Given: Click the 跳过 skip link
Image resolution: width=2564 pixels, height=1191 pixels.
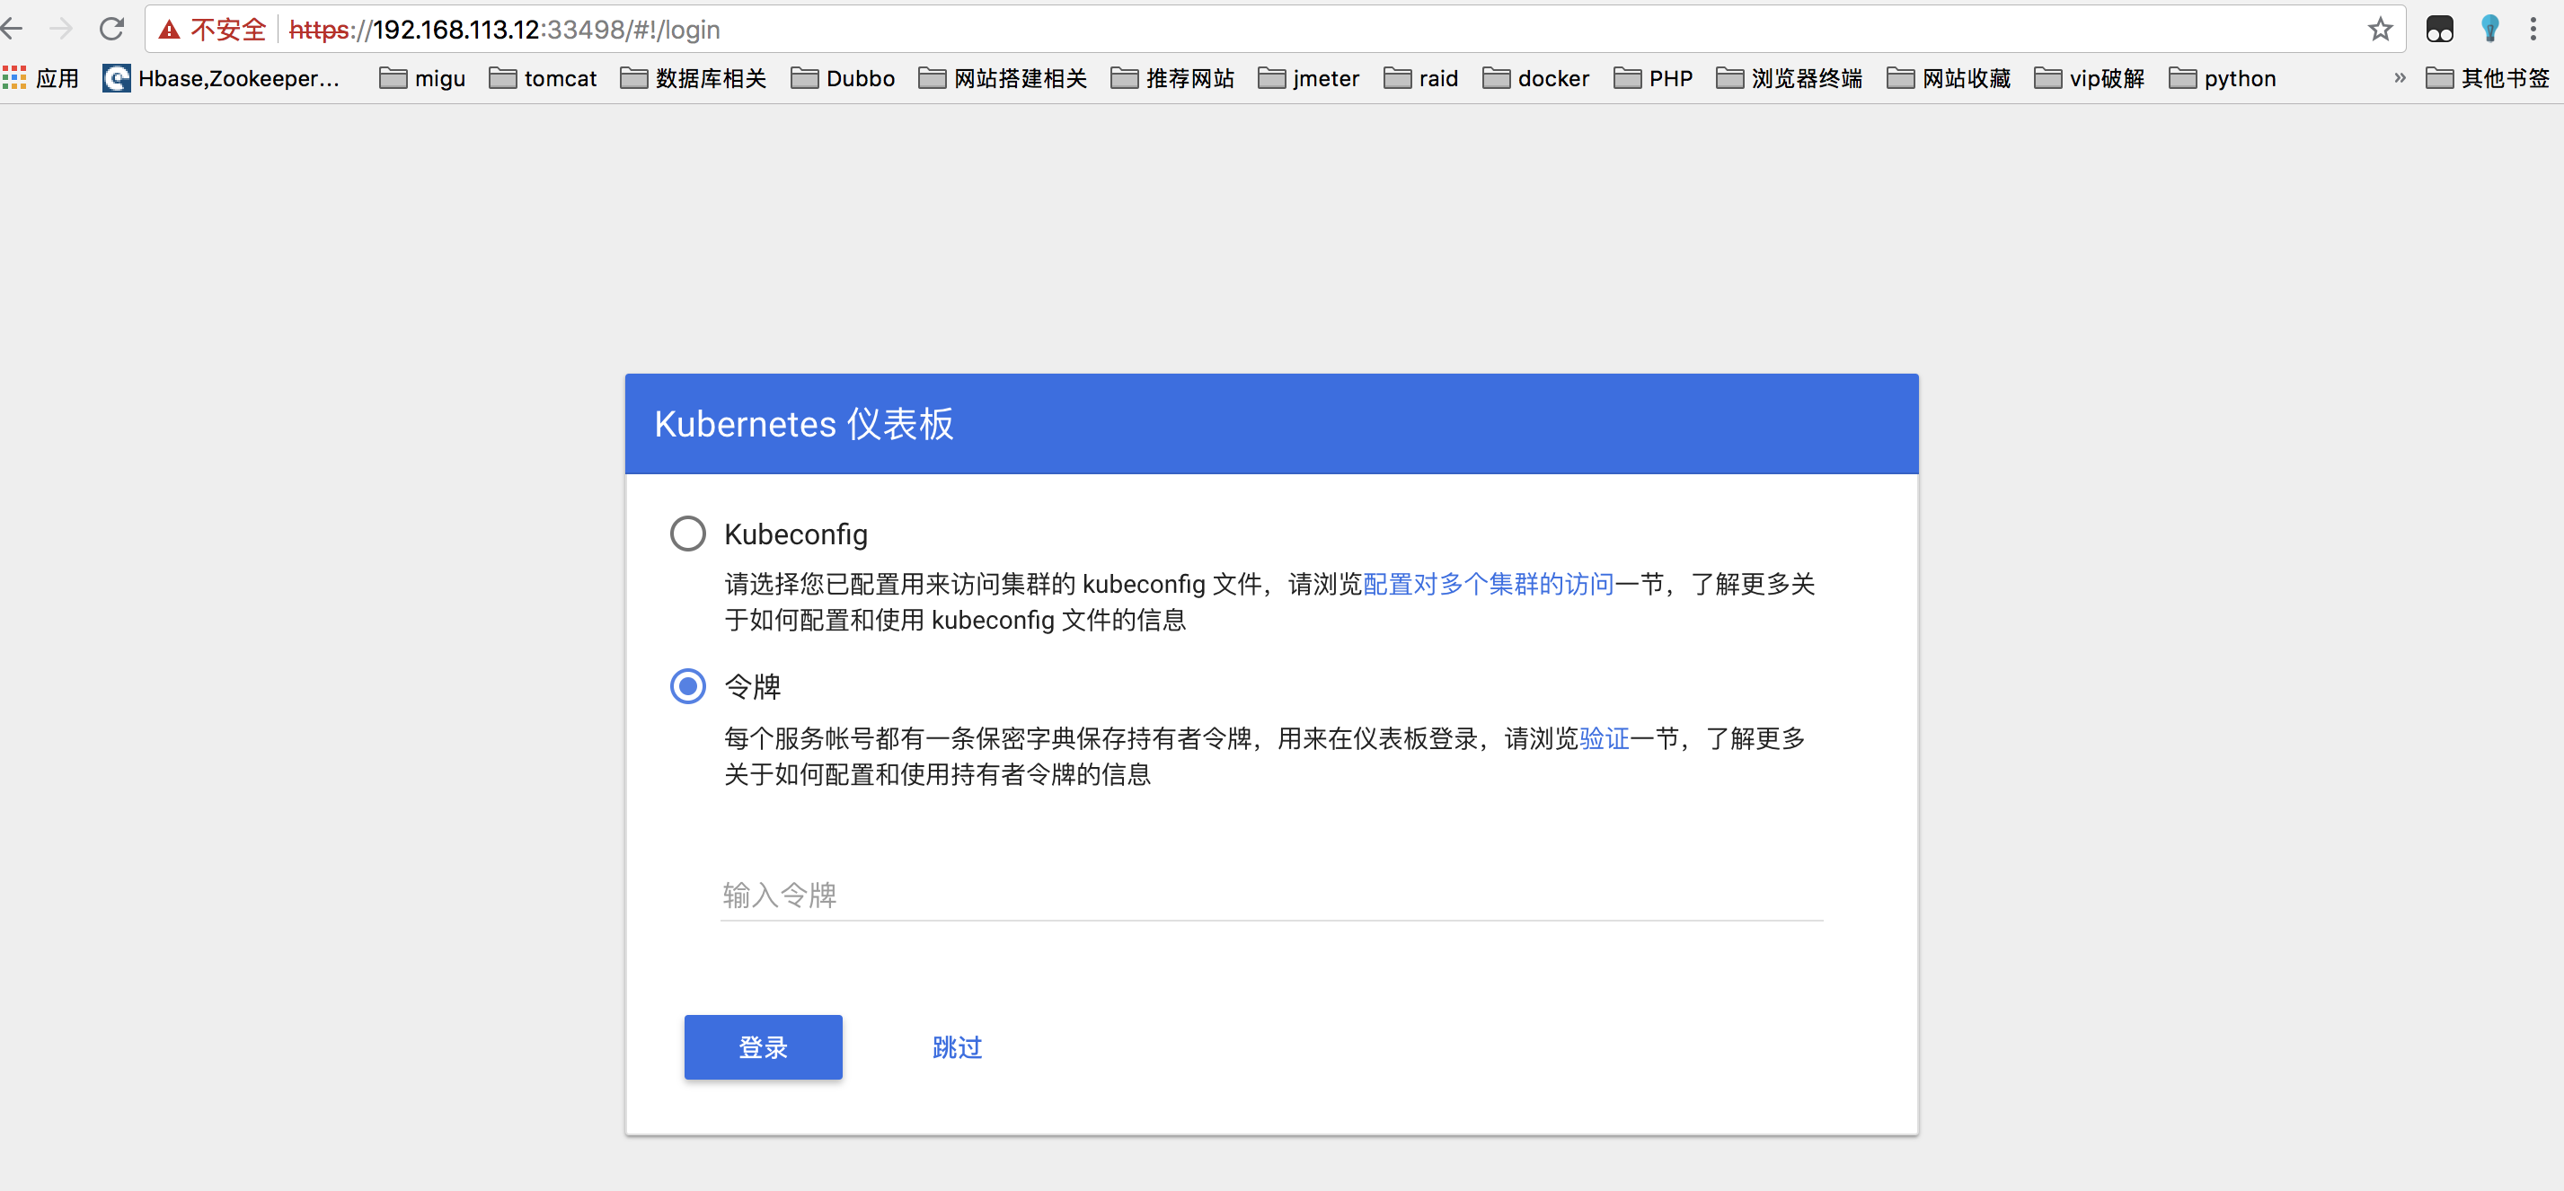Looking at the screenshot, I should coord(957,1046).
